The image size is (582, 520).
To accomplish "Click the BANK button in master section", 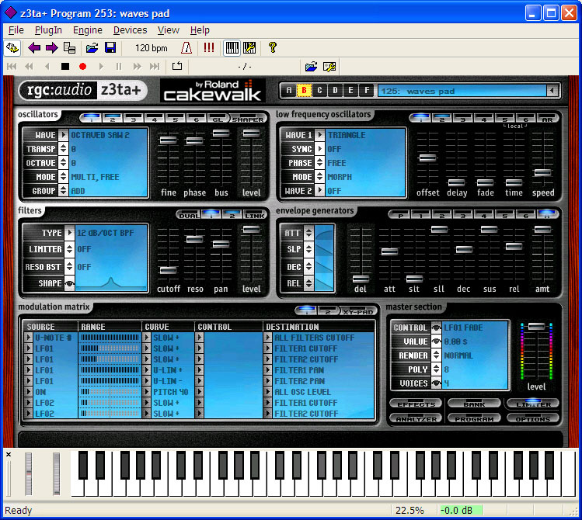I will 474,404.
